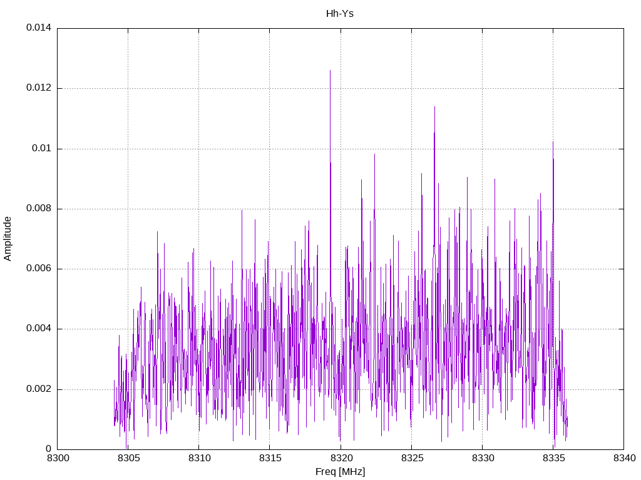Click the second-highest peak near 8326.6 MHz
Viewport: 641px width, 480px height.
434,107
